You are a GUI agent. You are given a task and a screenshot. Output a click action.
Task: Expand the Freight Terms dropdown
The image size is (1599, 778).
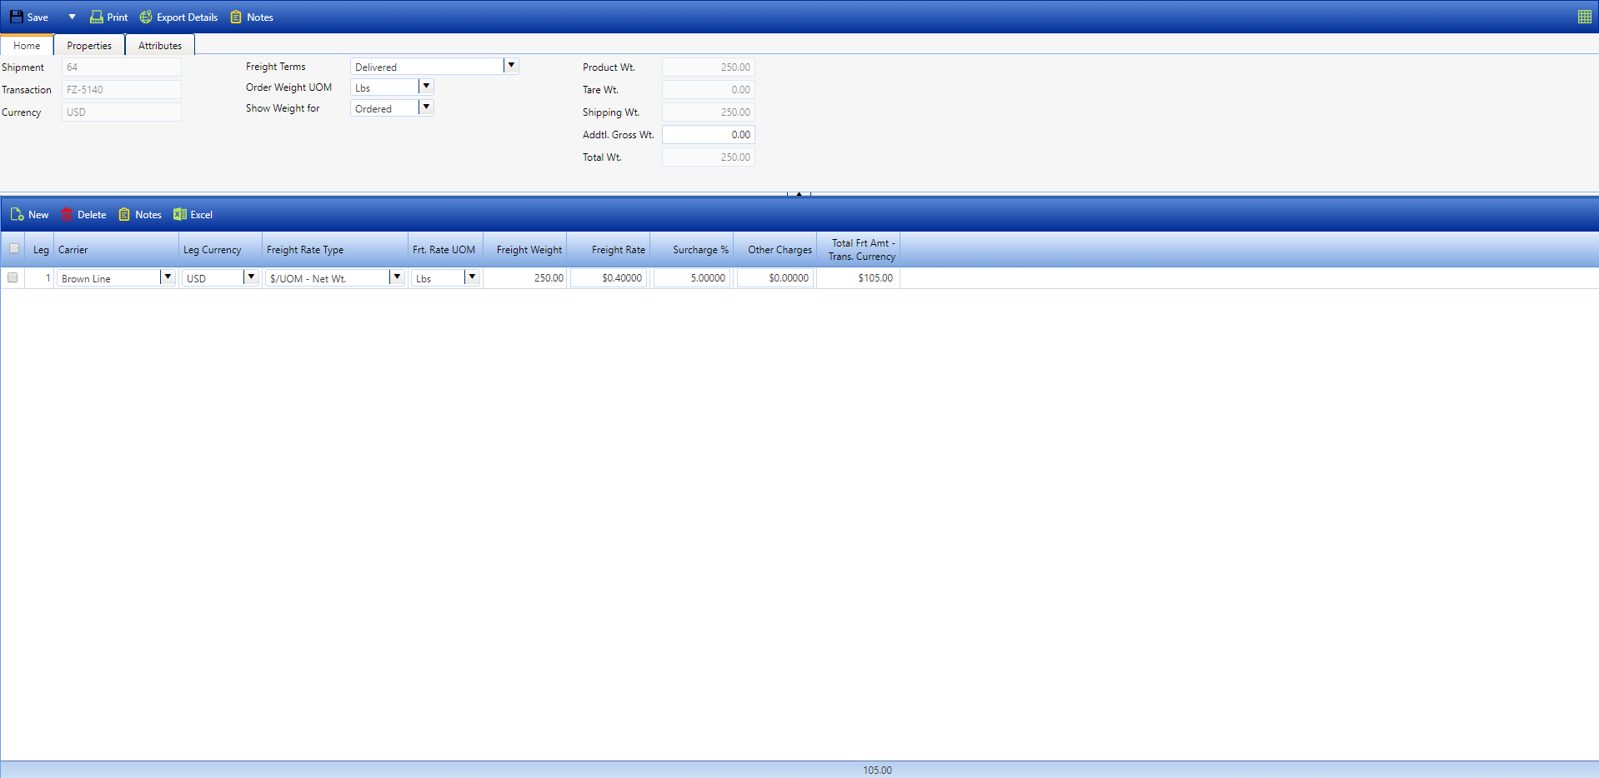tap(511, 66)
